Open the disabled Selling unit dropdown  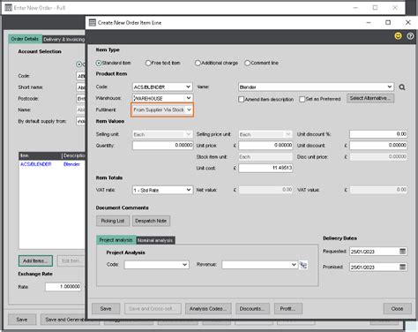(x=189, y=134)
